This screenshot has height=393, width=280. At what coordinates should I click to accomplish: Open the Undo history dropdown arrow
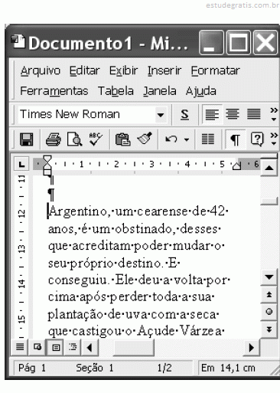coord(187,139)
